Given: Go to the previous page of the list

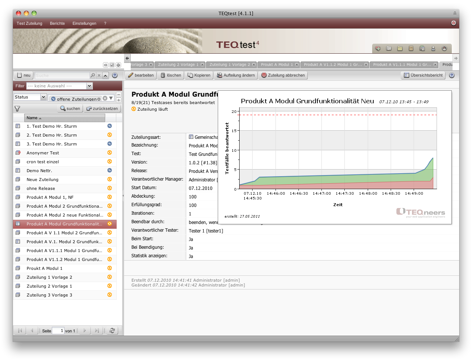Looking at the screenshot, I should 32,331.
